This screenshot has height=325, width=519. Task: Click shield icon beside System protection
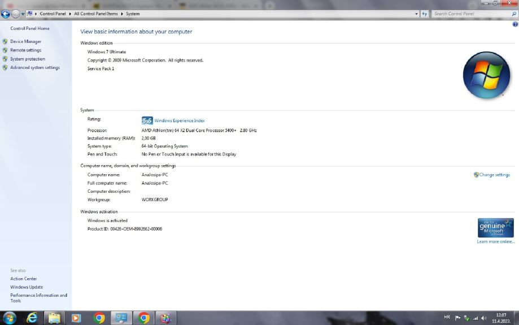coord(5,59)
